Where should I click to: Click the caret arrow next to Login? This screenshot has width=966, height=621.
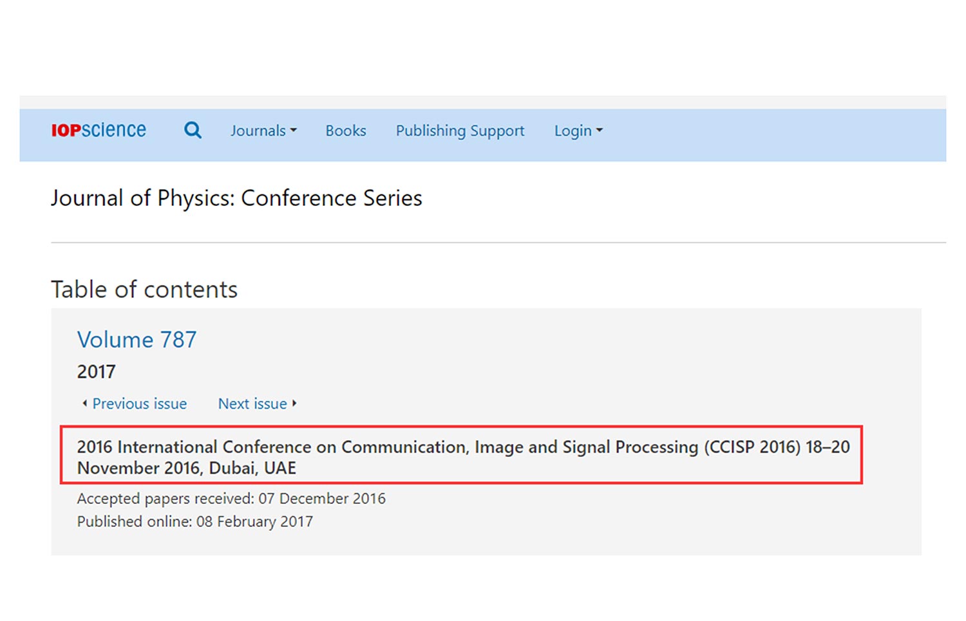pos(600,131)
